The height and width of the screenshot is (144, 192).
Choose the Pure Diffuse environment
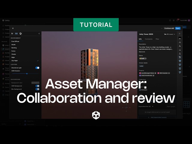coord(15,41)
